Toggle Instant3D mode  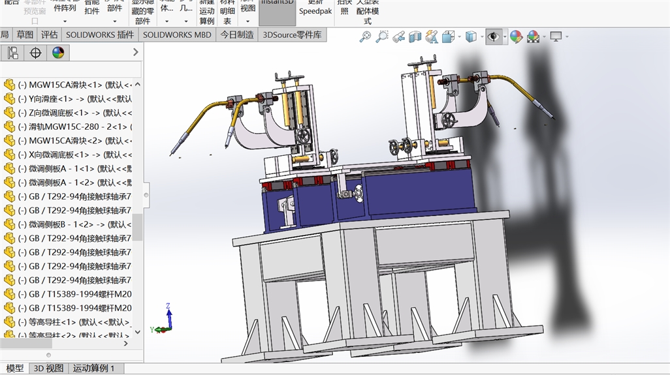(277, 11)
